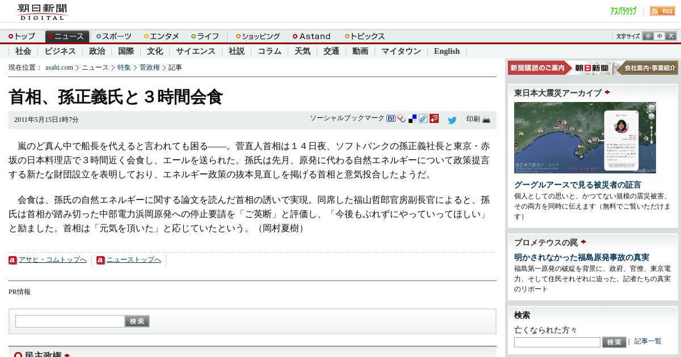Click the asahi.com breadcrumb link
Viewport: 681px width, 357px height.
point(59,67)
